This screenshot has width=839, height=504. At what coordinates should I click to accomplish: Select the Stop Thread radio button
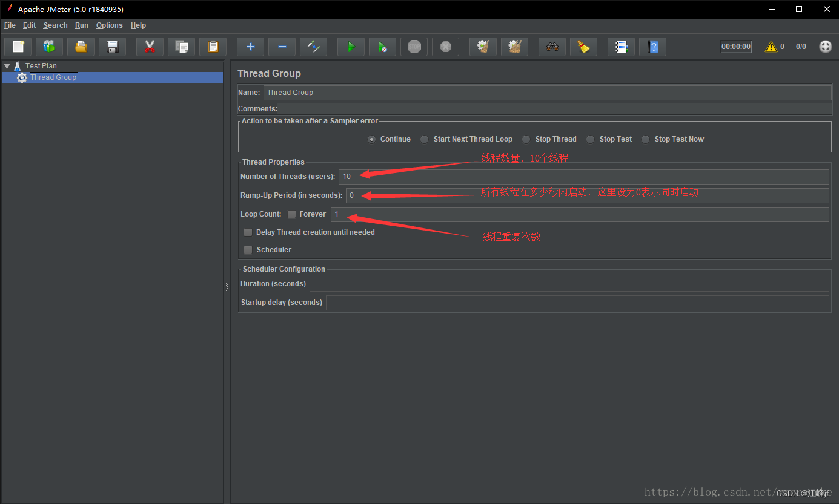point(526,139)
